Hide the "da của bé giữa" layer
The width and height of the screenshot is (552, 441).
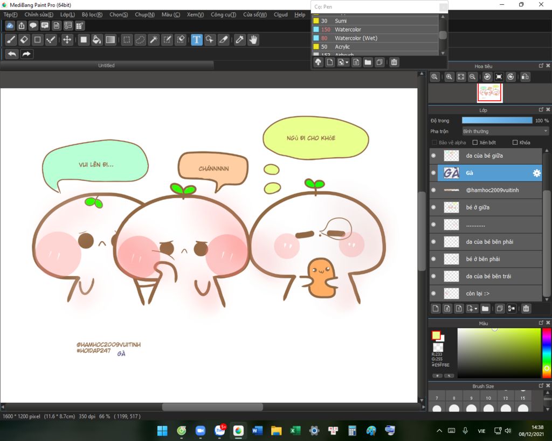(433, 156)
